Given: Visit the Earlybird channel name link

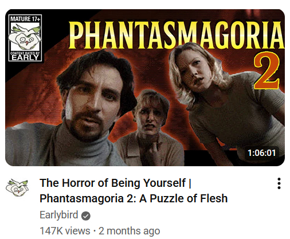Looking at the screenshot, I should (x=59, y=215).
